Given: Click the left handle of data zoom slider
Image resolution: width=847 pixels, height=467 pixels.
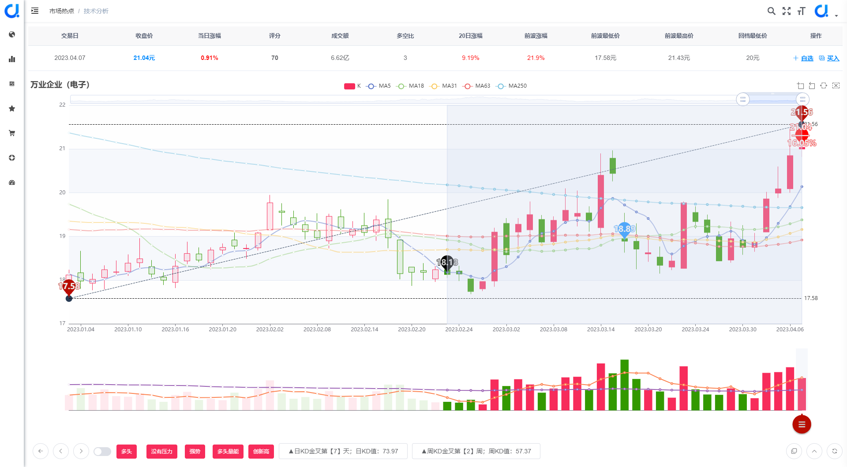Looking at the screenshot, I should click(743, 100).
